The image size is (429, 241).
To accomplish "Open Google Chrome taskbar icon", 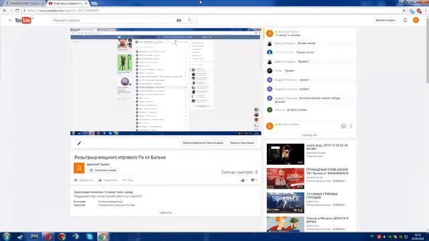I will 103,236.
